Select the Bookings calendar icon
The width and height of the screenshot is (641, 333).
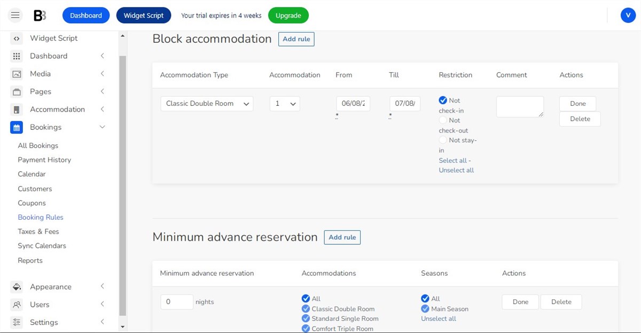click(x=17, y=127)
